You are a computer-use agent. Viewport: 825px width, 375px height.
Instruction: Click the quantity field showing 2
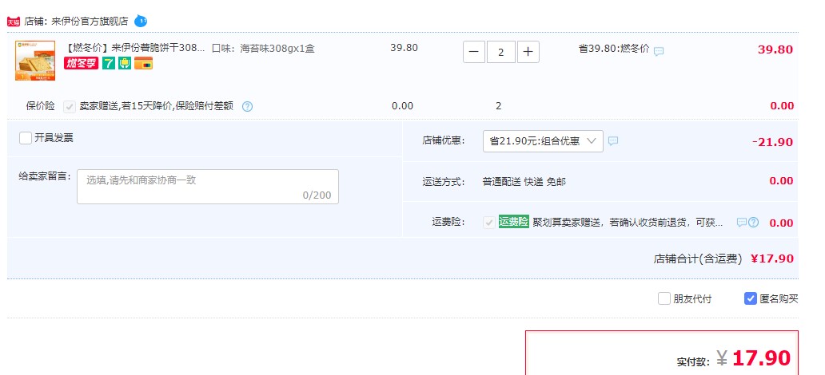[501, 52]
